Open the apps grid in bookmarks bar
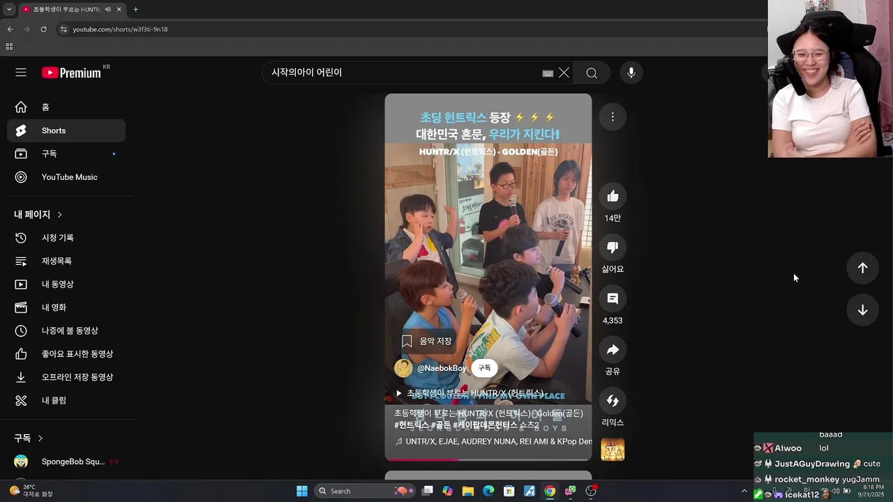The width and height of the screenshot is (893, 502). coord(9,47)
